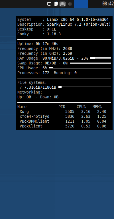
Task: Click the 'XFCE' desktop value
Action: click(x=52, y=29)
